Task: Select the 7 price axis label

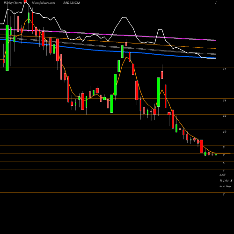Action: point(224,155)
